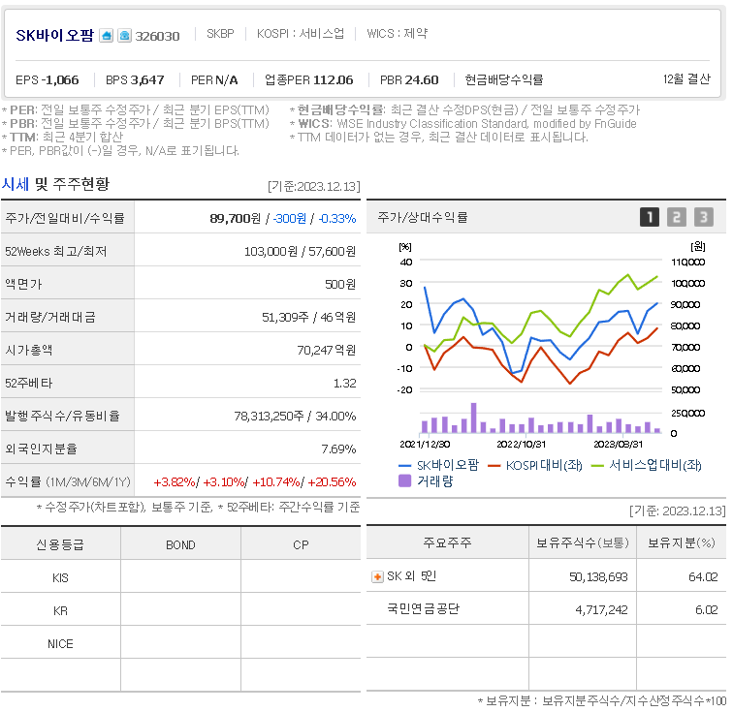Click the WICS : 제약 classification
Viewport: 733px width, 712px height.
point(398,34)
